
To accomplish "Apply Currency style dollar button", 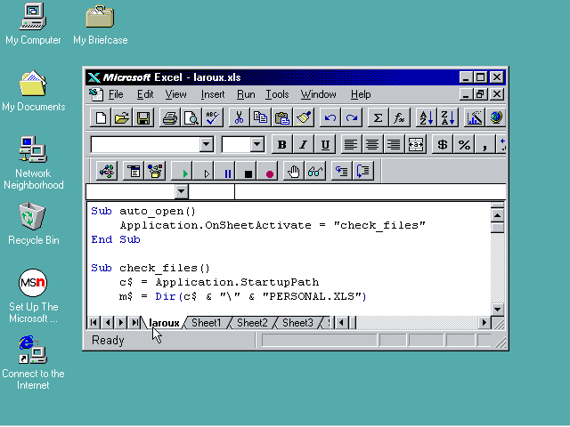I will click(x=442, y=144).
